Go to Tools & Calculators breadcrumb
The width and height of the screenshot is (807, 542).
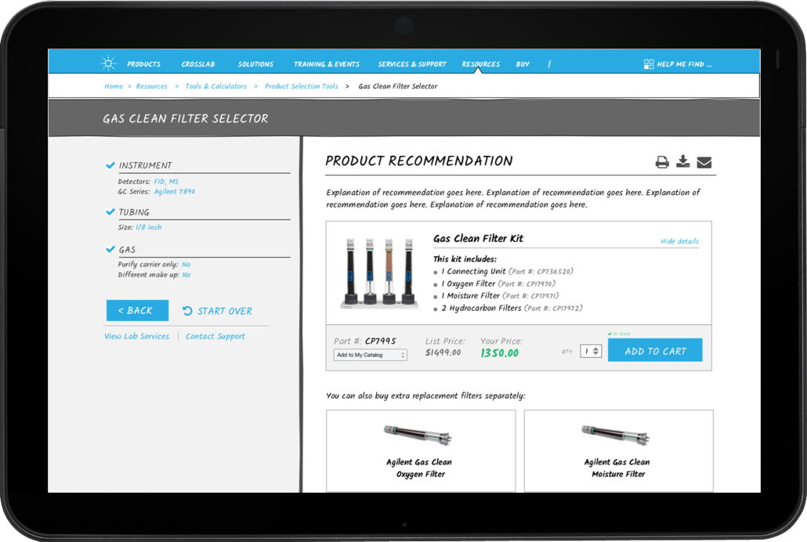215,86
